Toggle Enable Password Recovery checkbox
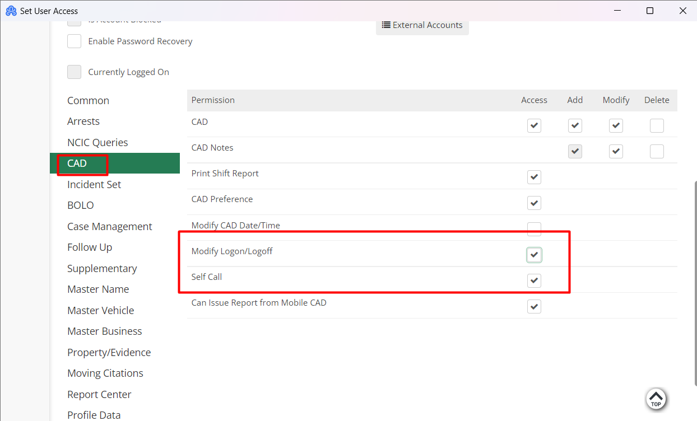Image resolution: width=697 pixels, height=421 pixels. (74, 41)
